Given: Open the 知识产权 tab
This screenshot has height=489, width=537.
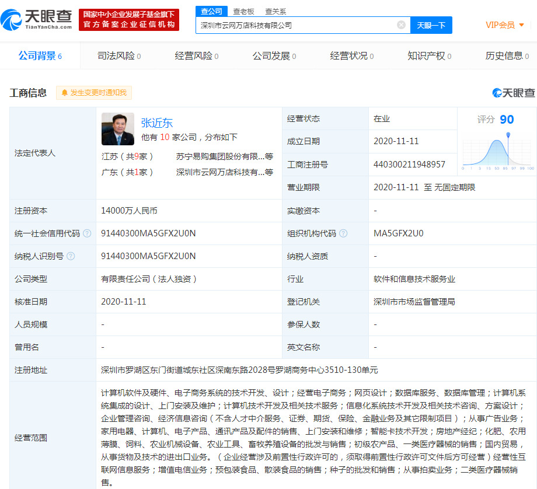Looking at the screenshot, I should pos(430,56).
